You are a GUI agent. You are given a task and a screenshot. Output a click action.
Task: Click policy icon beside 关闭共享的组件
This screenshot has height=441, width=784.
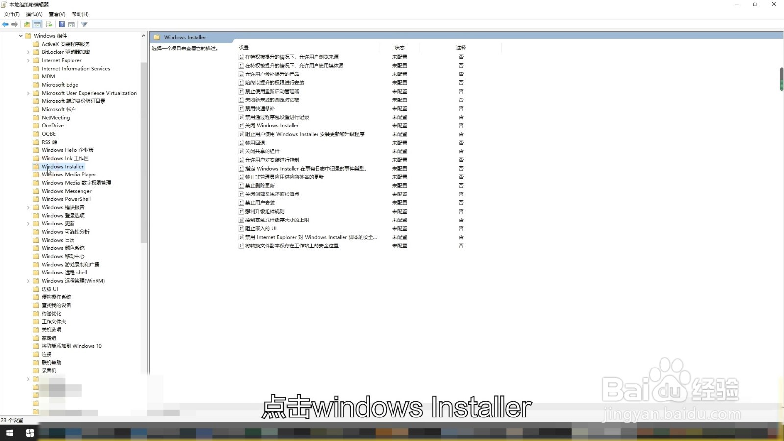(x=241, y=151)
